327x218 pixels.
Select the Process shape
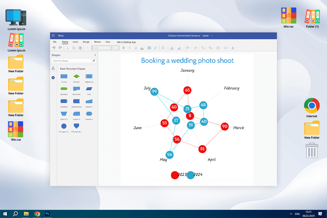pyautogui.click(x=64, y=76)
